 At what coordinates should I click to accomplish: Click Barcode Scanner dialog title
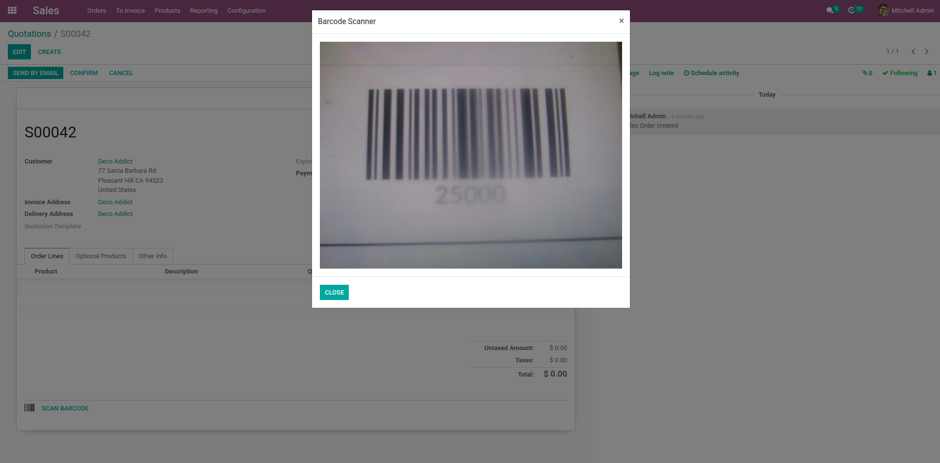pos(347,22)
